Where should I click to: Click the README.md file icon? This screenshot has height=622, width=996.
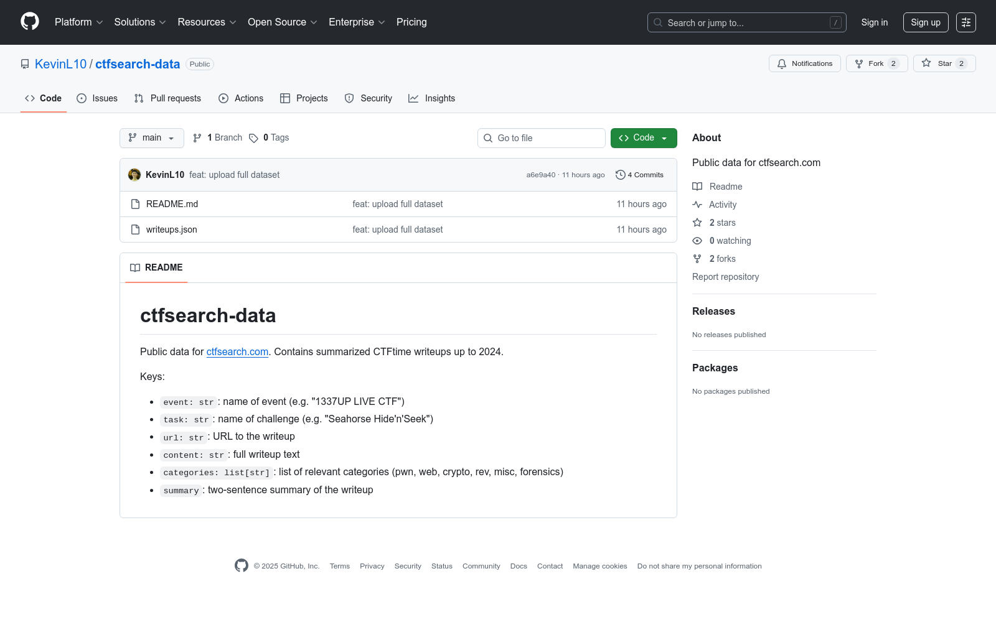pos(135,204)
